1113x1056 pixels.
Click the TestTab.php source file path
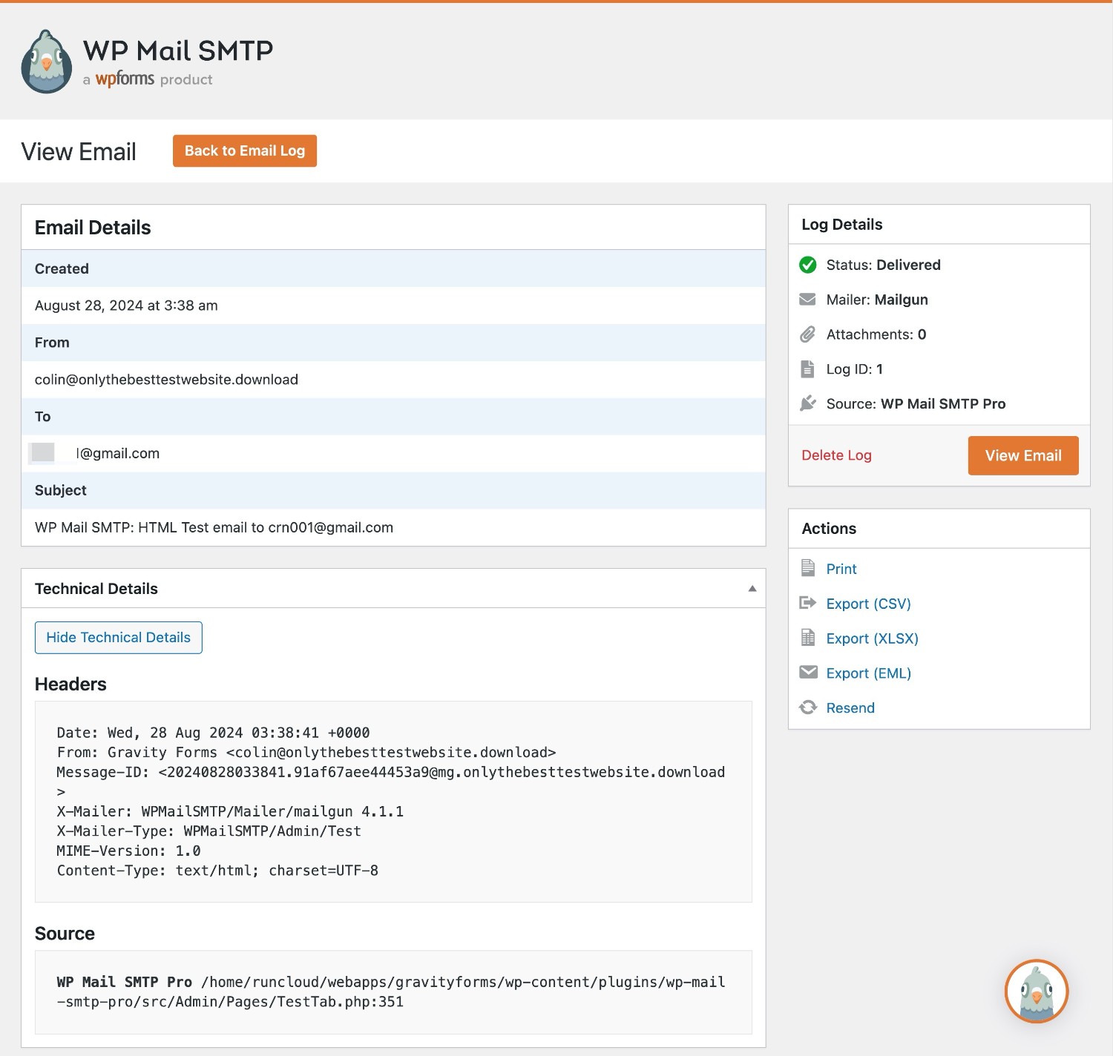click(391, 991)
